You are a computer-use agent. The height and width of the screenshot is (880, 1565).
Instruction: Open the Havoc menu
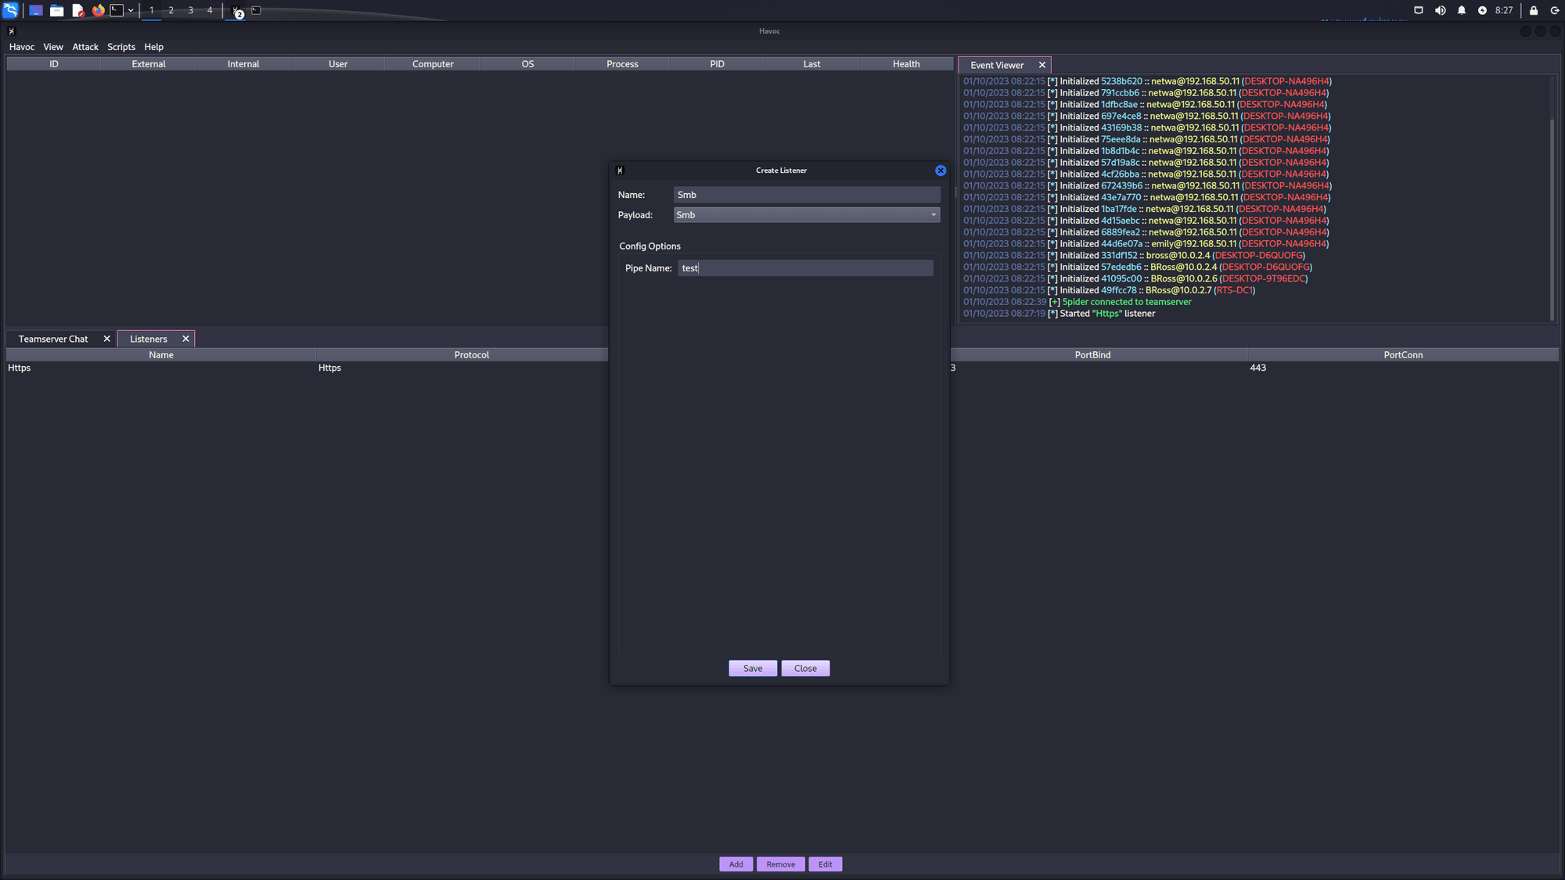click(22, 47)
